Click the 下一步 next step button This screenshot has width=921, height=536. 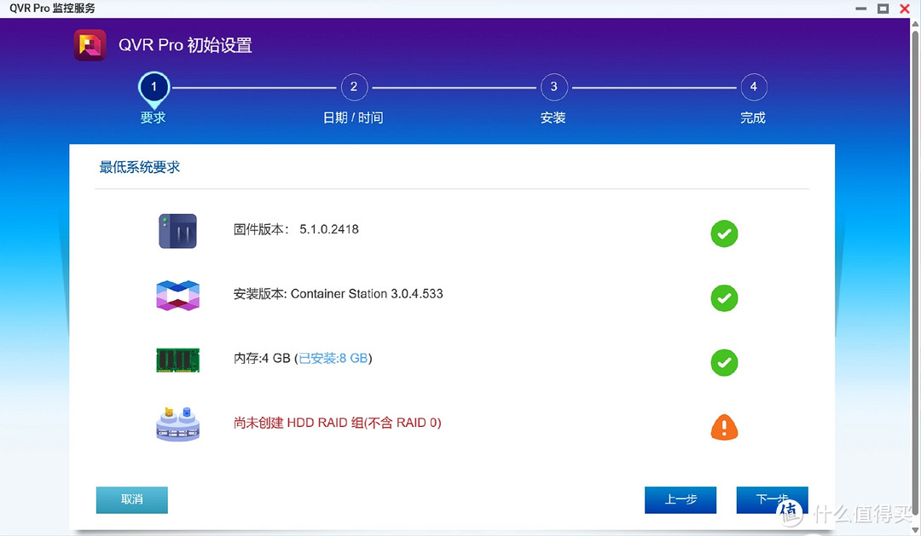click(x=772, y=500)
